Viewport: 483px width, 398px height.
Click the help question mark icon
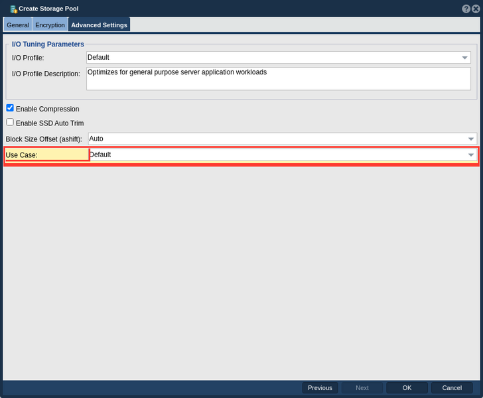(x=466, y=9)
